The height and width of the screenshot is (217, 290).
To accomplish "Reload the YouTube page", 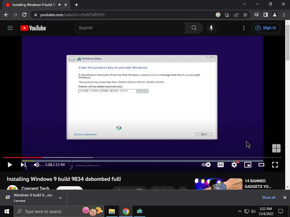I will 24,15.
